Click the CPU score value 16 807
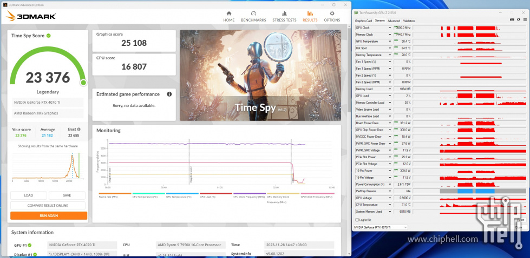Image resolution: width=530 pixels, height=258 pixels. coord(134,66)
